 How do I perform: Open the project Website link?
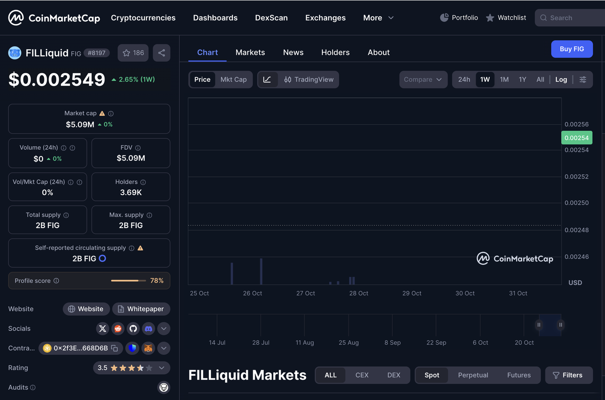[86, 309]
